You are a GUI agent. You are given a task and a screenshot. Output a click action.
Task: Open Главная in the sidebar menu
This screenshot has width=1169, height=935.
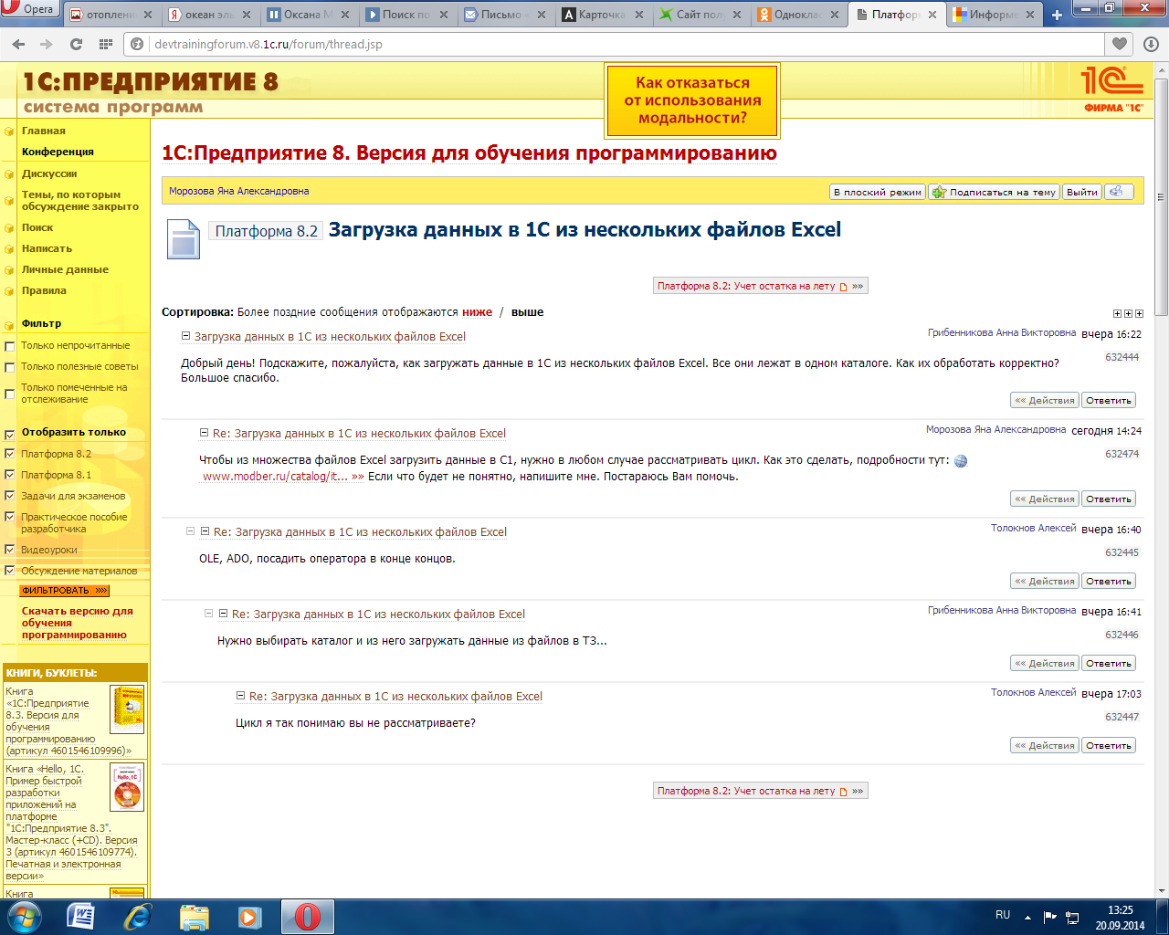pos(43,131)
